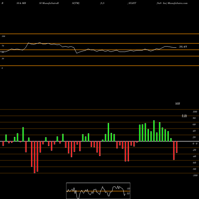Click the 60 label on MR axis
The width and height of the screenshot is (199, 199).
click(x=194, y=125)
